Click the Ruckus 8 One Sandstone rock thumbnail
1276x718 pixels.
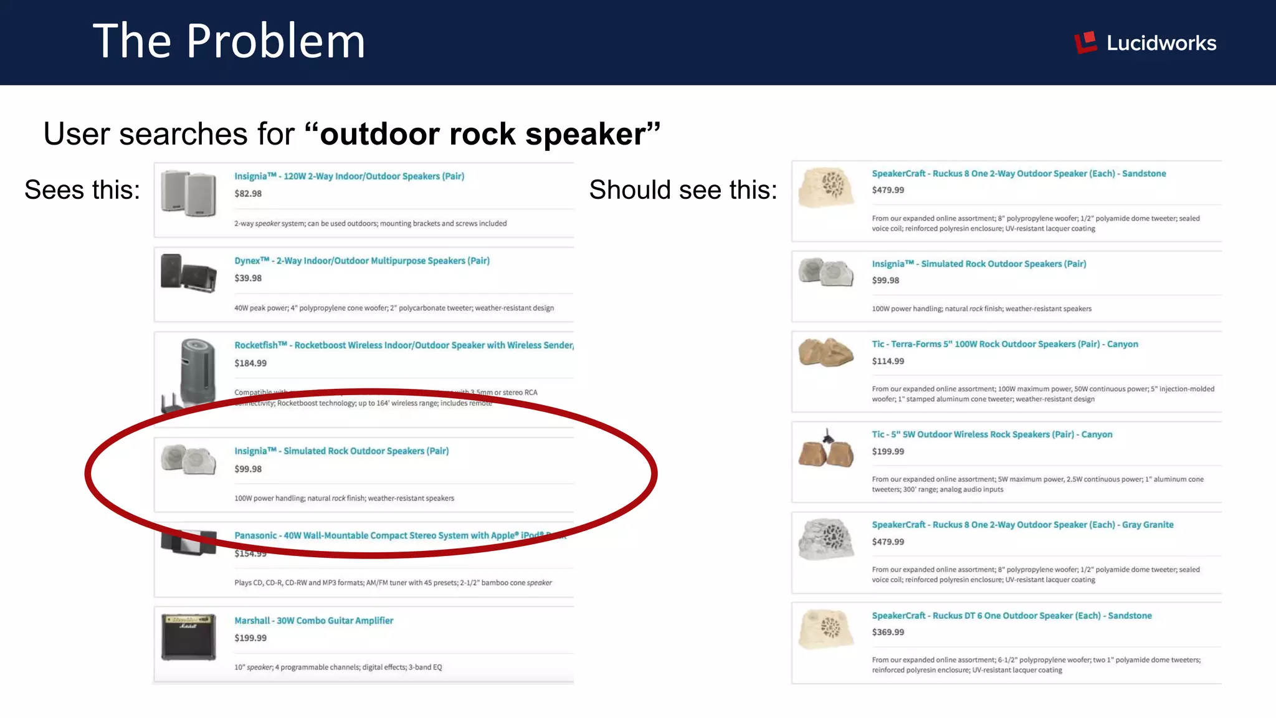[826, 186]
